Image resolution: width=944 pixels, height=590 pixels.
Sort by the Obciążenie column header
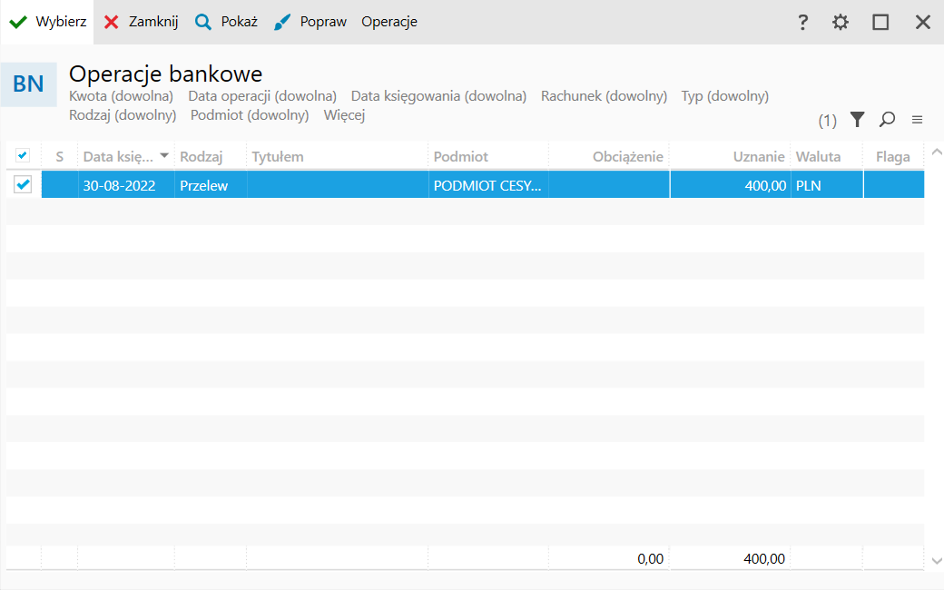pos(609,156)
